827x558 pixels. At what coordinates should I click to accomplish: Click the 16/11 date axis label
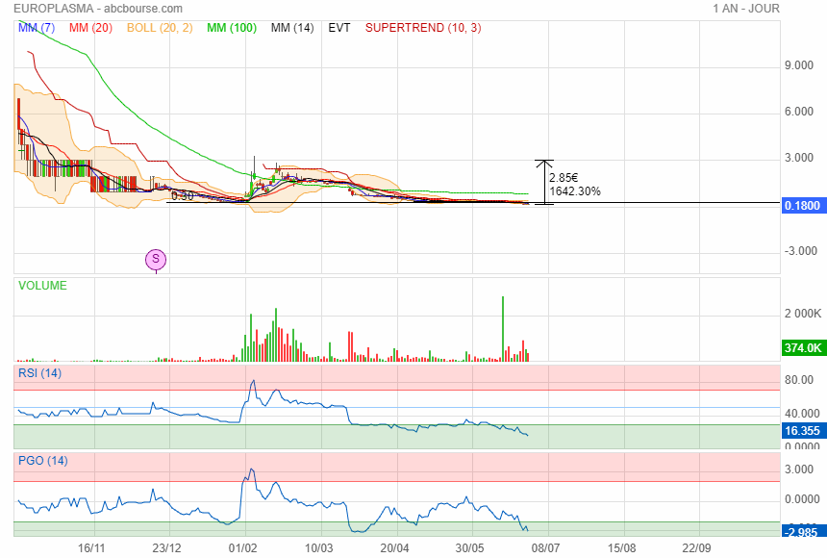pos(91,548)
